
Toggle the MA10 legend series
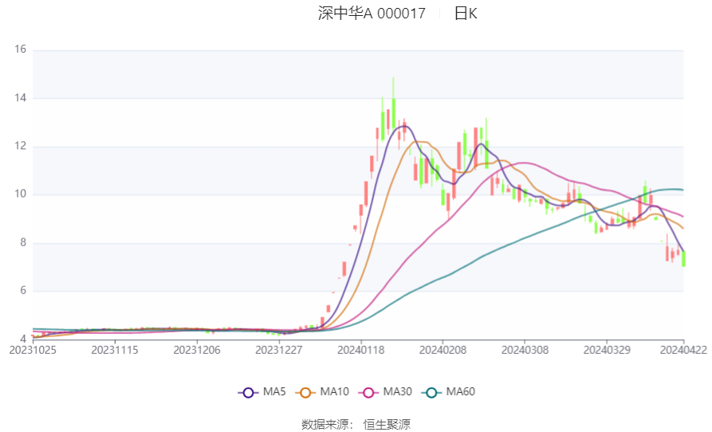[322, 392]
